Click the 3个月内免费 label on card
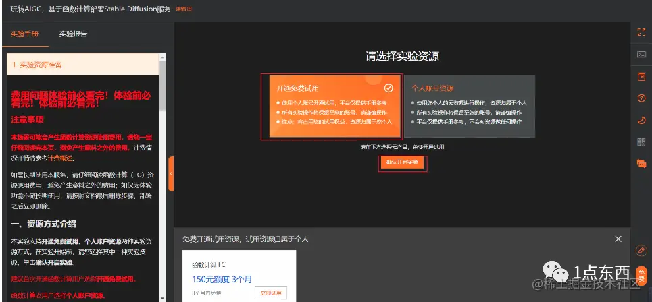Viewport: 652px width, 302px height. 207,293
